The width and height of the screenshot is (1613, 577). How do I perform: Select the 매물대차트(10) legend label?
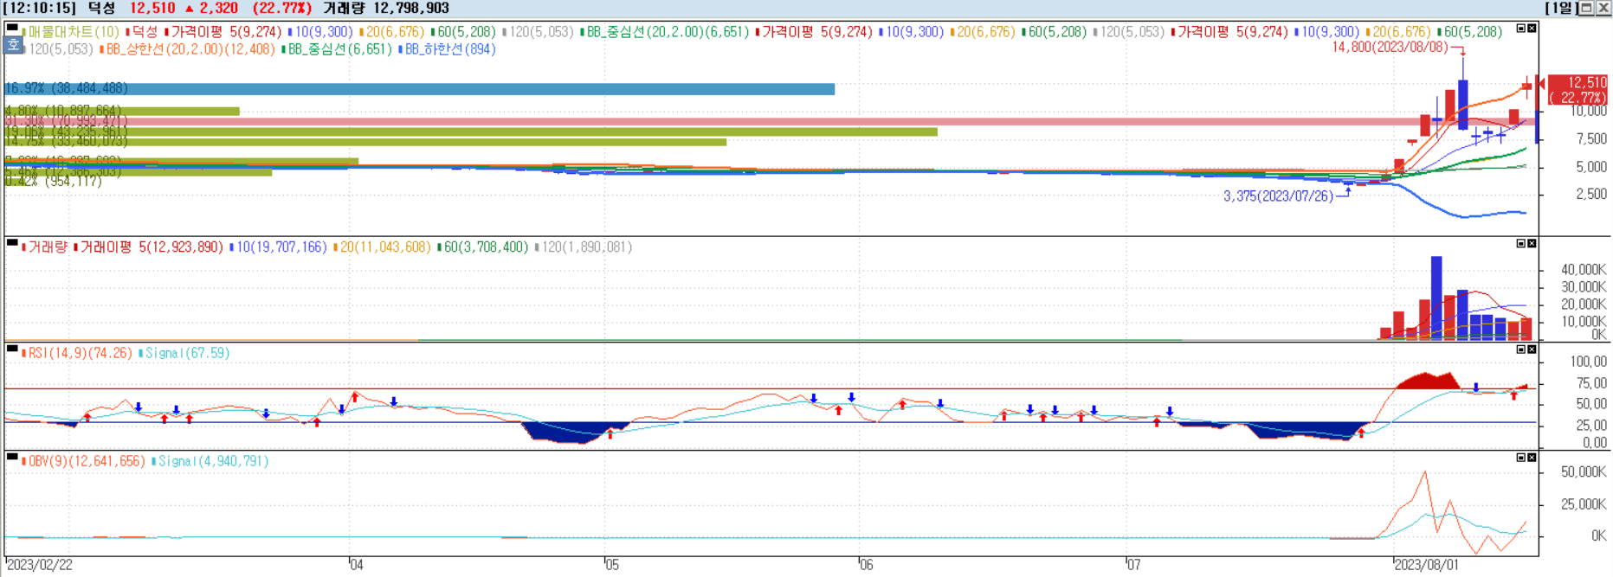click(74, 32)
